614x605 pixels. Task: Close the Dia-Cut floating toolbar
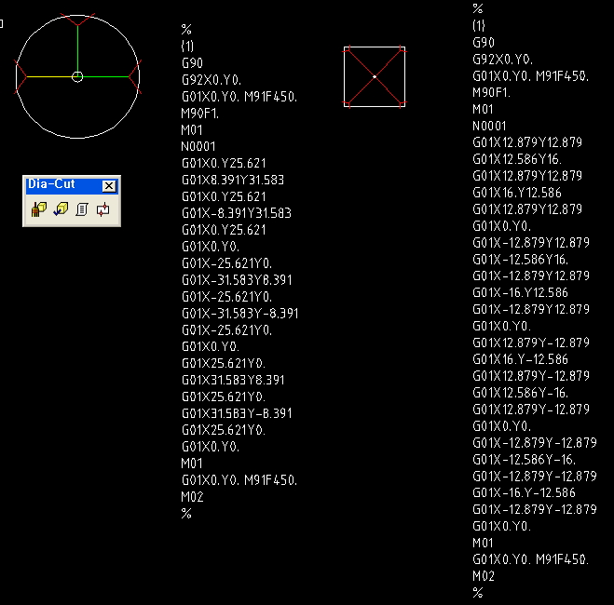[109, 186]
